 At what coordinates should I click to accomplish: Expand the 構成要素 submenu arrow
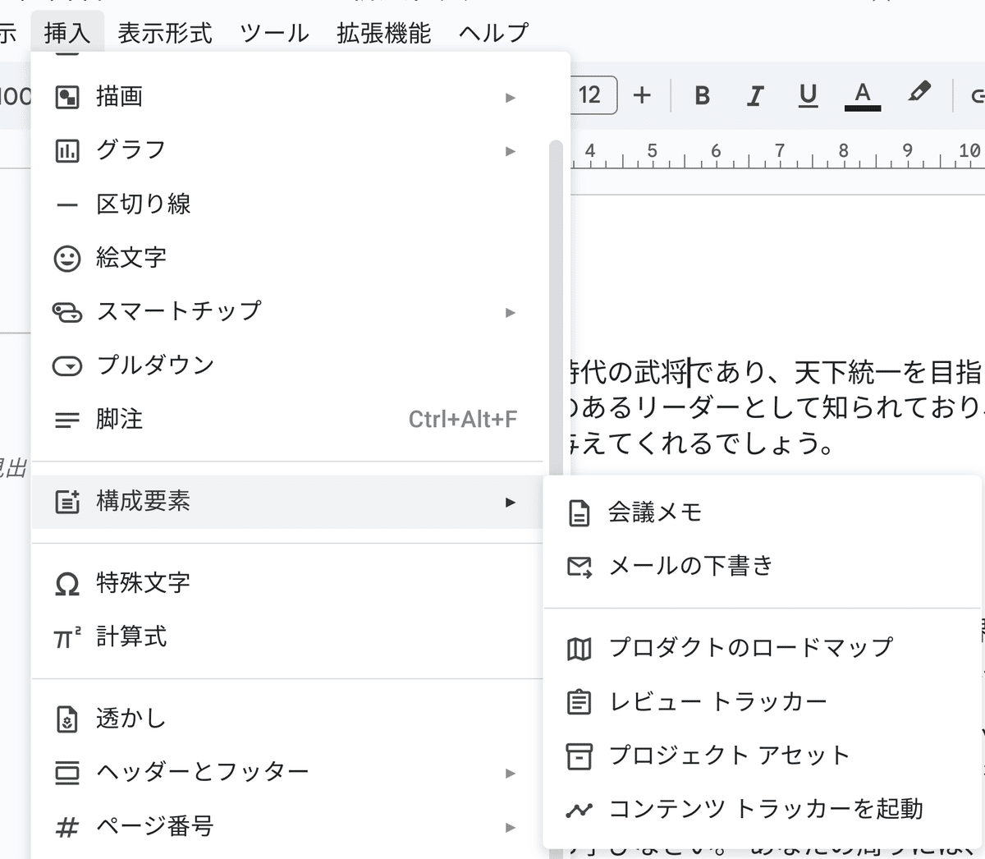pos(511,502)
